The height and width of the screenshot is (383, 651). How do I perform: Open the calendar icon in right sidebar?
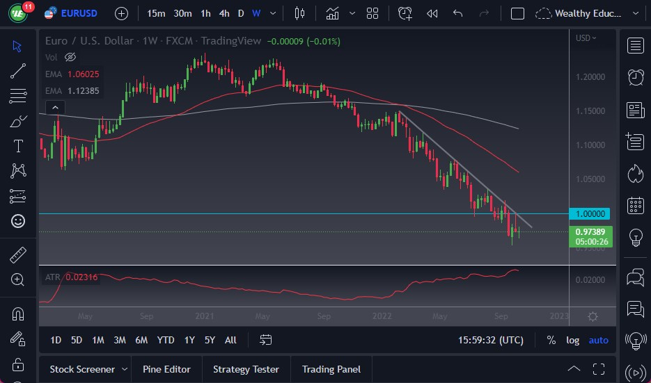(x=635, y=205)
